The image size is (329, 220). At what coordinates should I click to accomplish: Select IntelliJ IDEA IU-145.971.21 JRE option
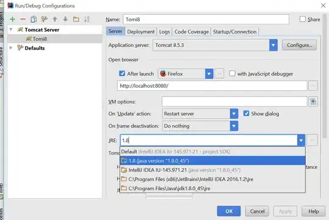pos(213,170)
